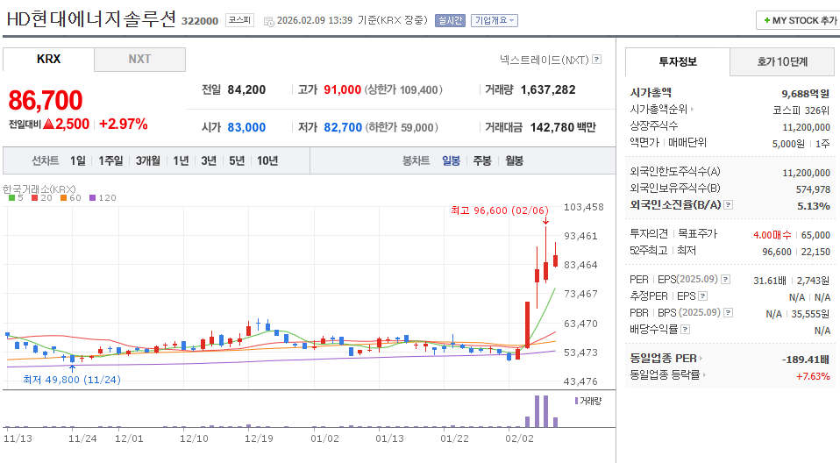This screenshot has height=463, width=840.
Task: Open the 투자정보 tab
Action: pos(678,61)
